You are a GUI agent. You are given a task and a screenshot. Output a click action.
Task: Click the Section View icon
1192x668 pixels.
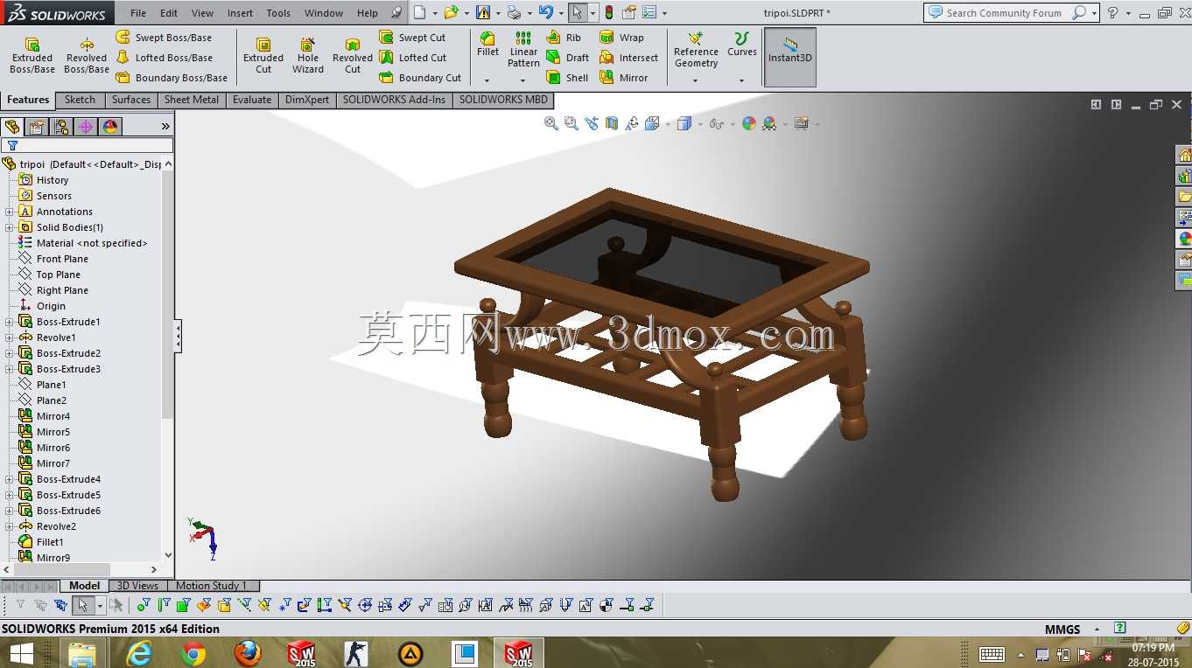point(612,123)
